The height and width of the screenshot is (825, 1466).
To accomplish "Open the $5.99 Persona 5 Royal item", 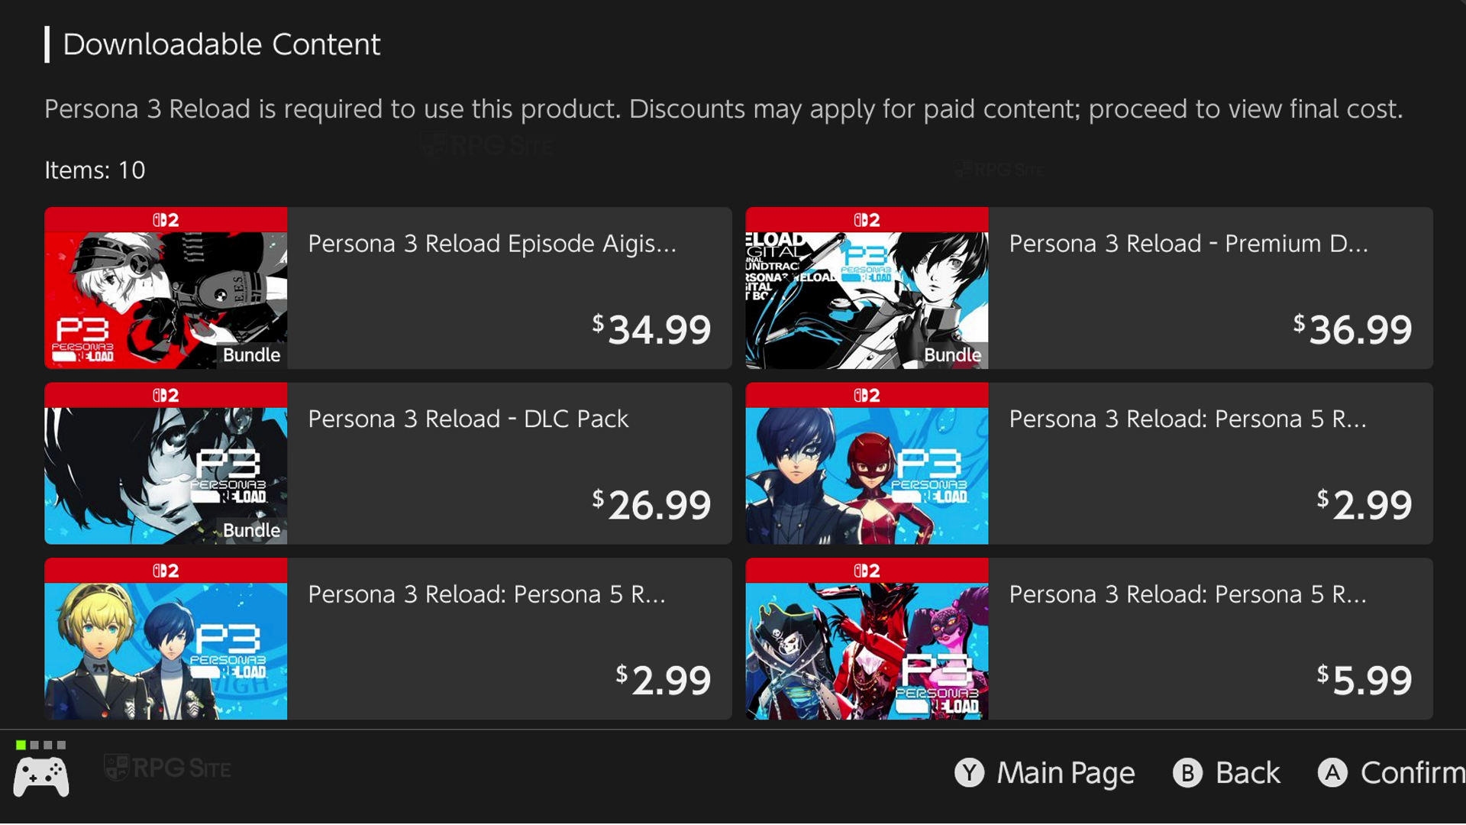I will click(x=1187, y=594).
